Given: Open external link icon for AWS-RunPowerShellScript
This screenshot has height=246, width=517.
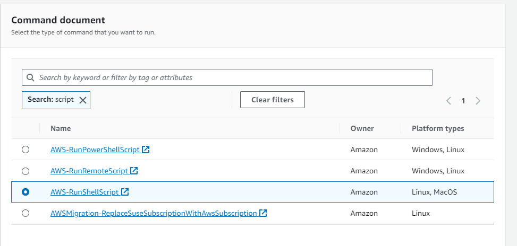Looking at the screenshot, I should (146, 150).
